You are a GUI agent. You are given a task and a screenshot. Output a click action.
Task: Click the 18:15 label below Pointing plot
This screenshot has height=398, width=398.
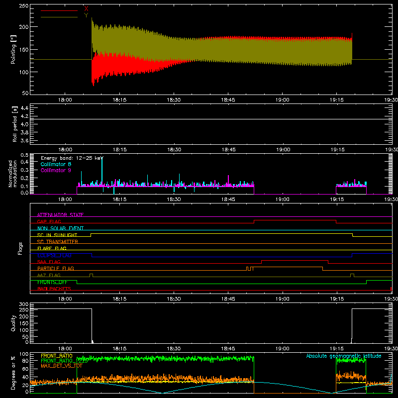point(119,100)
